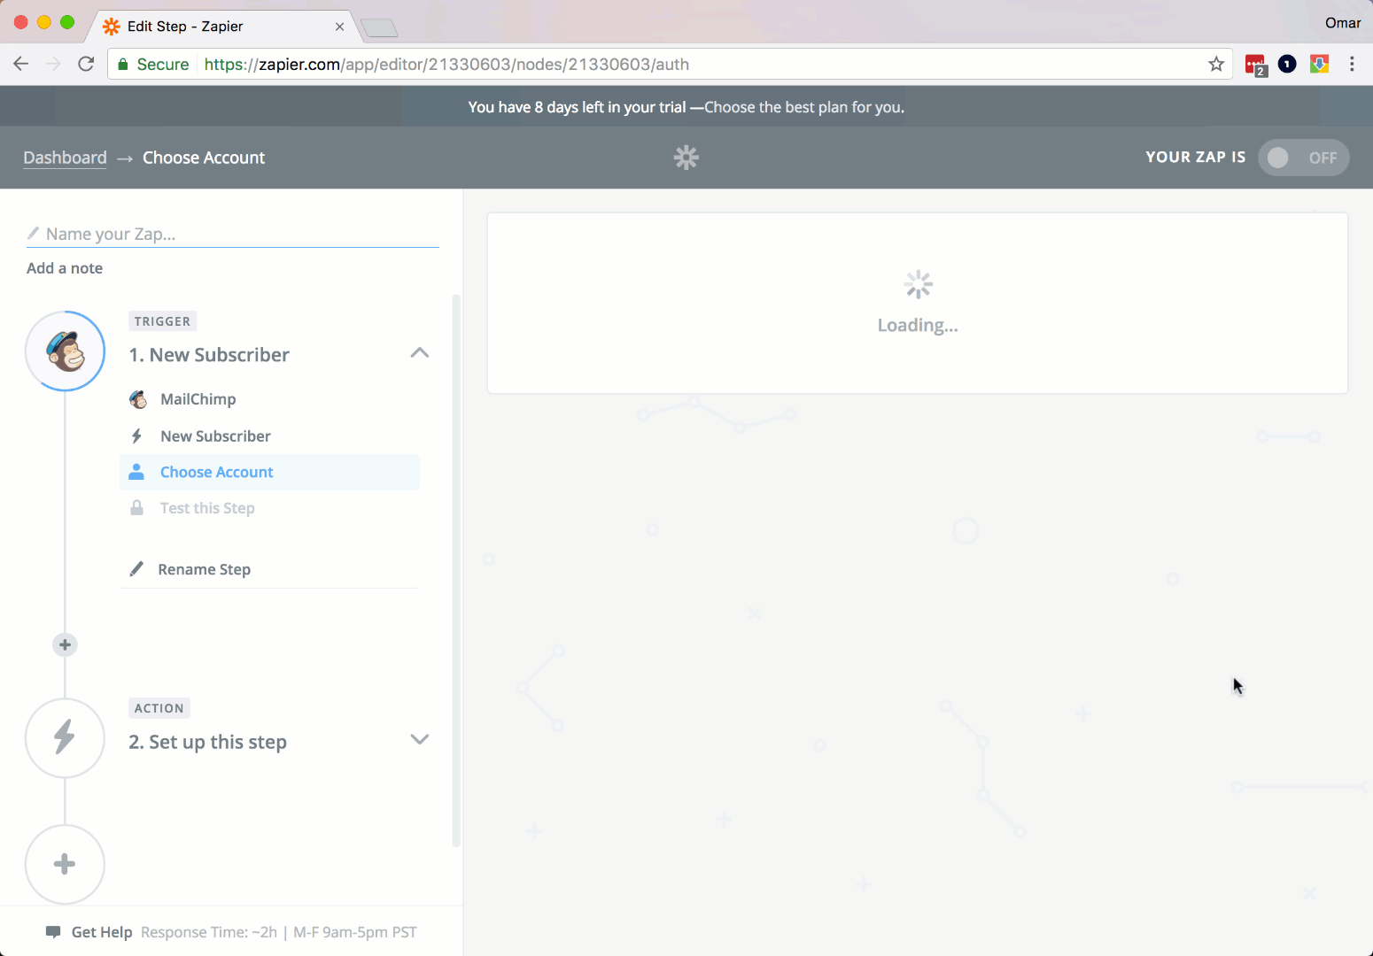Click the Zapier asterisk logo in header

(686, 158)
